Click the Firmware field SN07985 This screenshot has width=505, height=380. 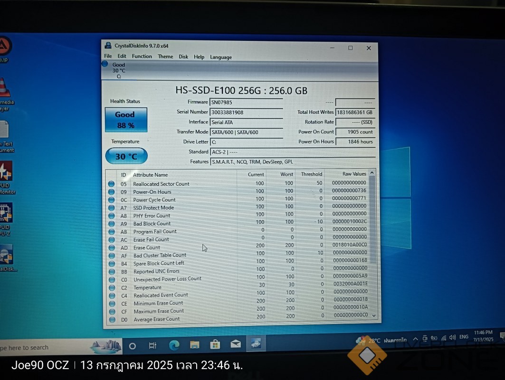[x=246, y=103]
